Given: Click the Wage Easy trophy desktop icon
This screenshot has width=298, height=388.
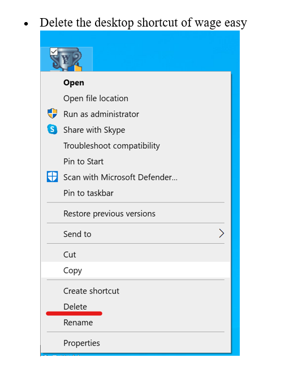Looking at the screenshot, I should (66, 59).
